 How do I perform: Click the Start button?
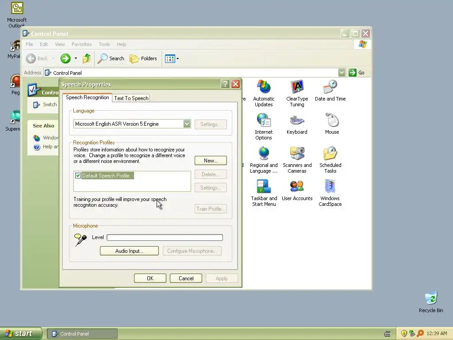click(21, 333)
